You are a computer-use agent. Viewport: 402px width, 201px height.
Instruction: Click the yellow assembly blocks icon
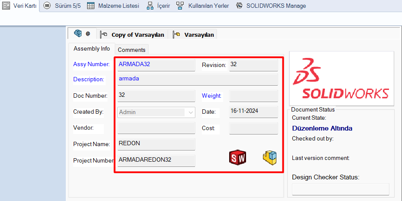tap(270, 157)
